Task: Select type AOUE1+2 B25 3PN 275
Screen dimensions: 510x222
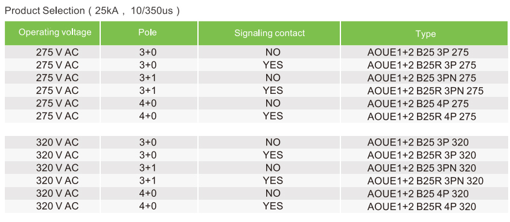Action: (x=421, y=78)
